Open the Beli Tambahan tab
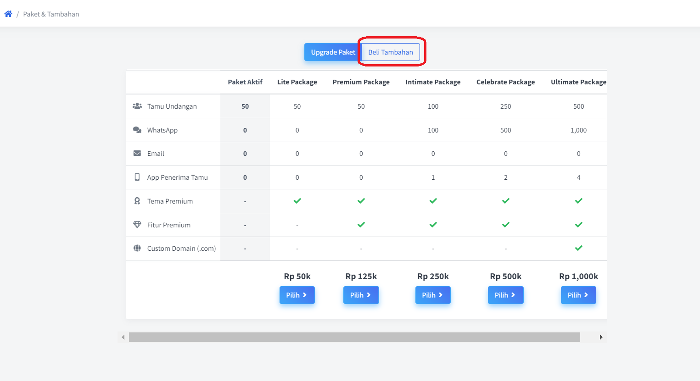Image resolution: width=700 pixels, height=381 pixels. coord(391,52)
